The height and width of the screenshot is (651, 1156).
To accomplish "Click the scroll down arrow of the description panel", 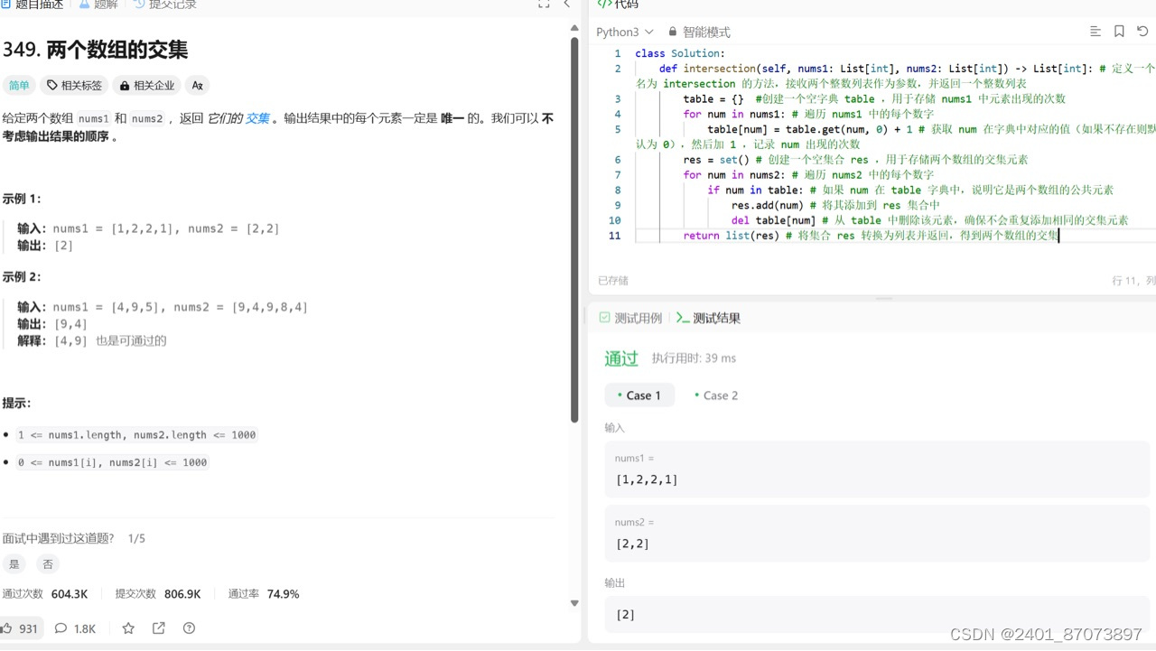I will pyautogui.click(x=574, y=603).
